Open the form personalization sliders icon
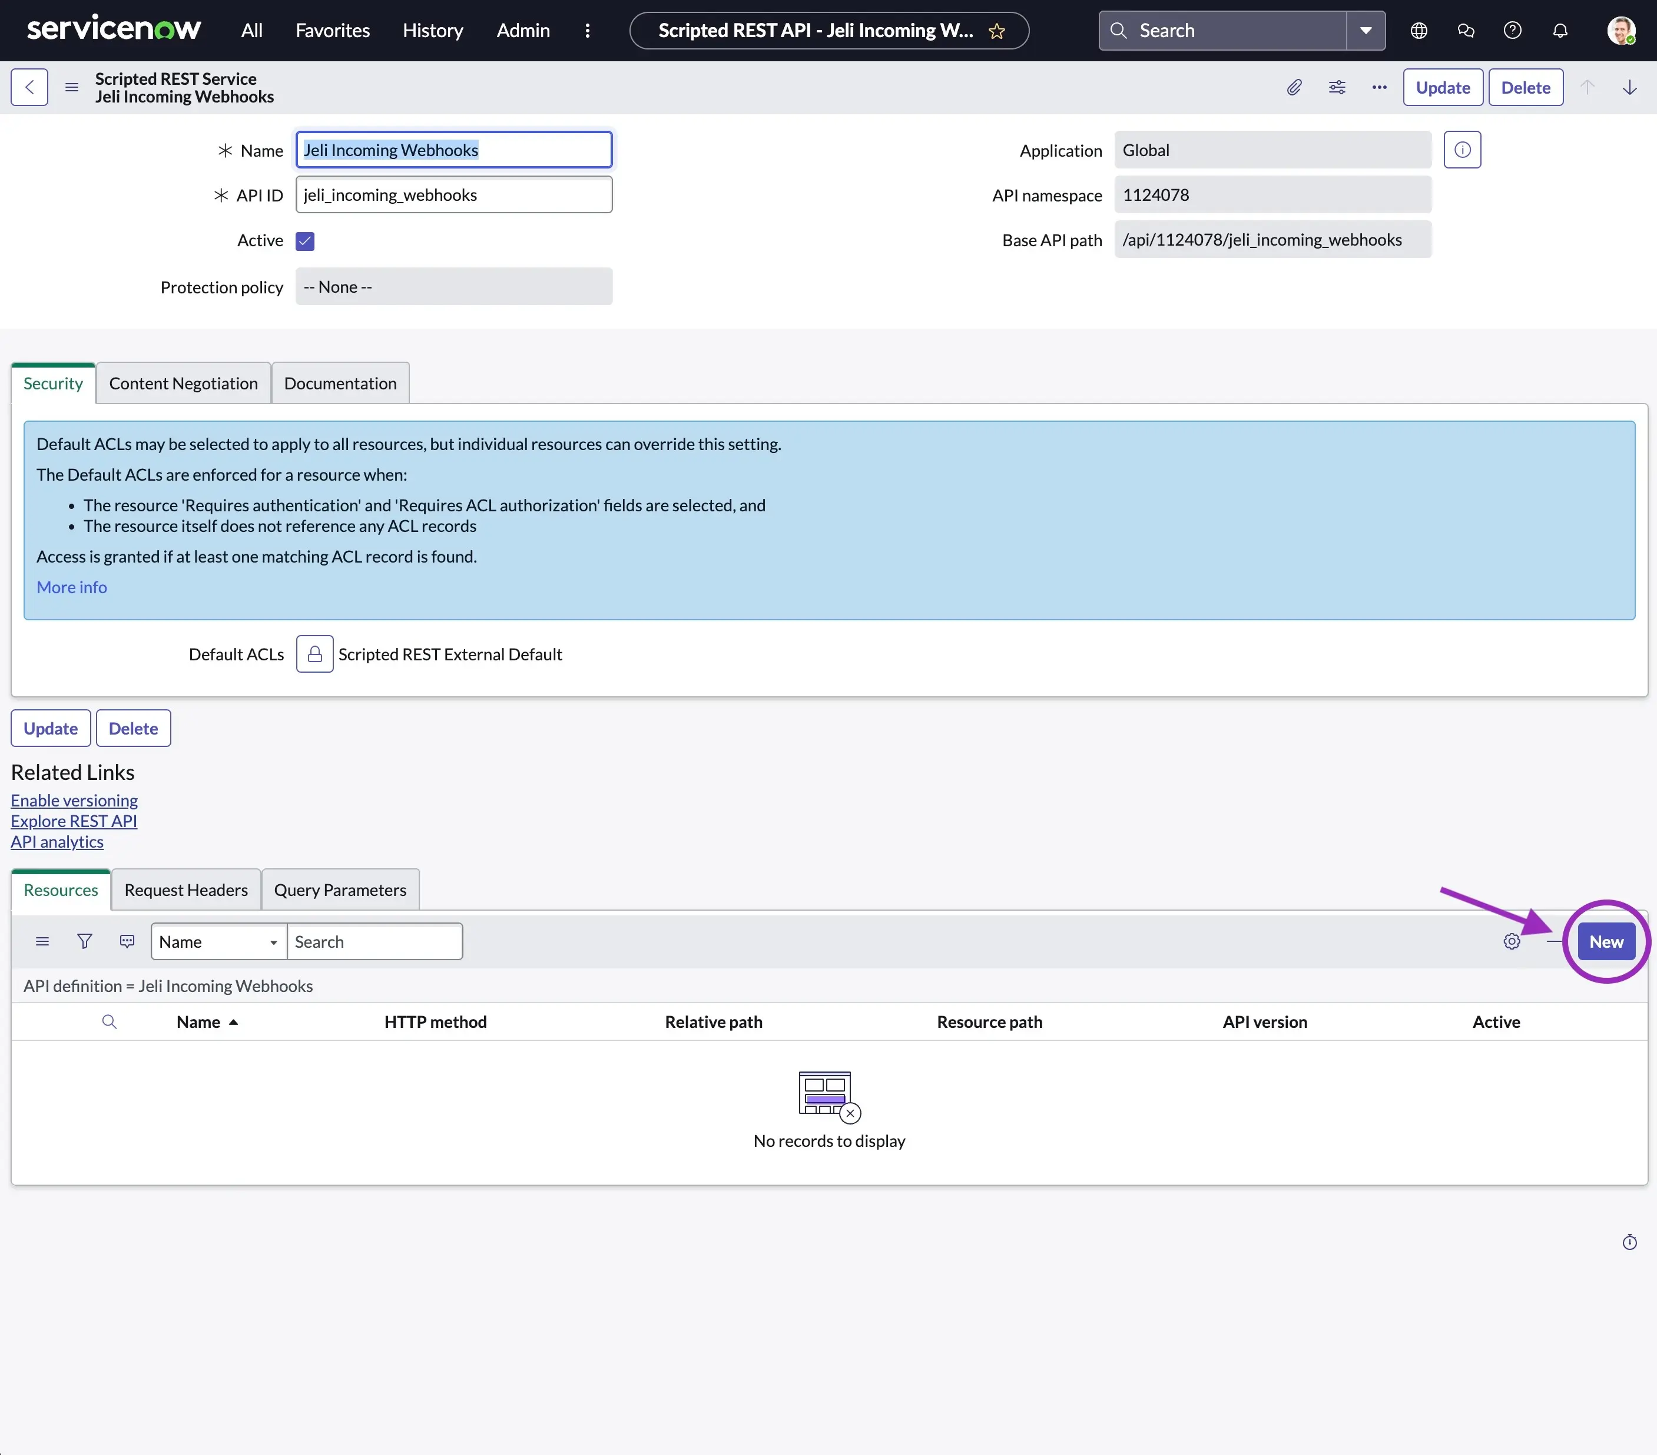Screen dimensions: 1657x1455 [1337, 88]
